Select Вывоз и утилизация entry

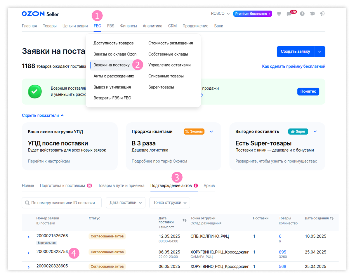[x=112, y=87]
